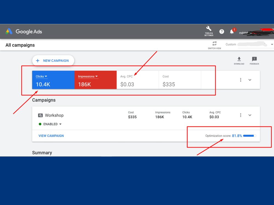This screenshot has height=205, width=274.
Task: Open the Feedback icon
Action: click(x=254, y=59)
